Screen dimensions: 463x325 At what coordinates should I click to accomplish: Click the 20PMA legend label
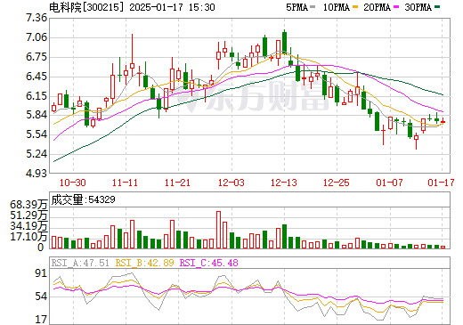point(377,7)
